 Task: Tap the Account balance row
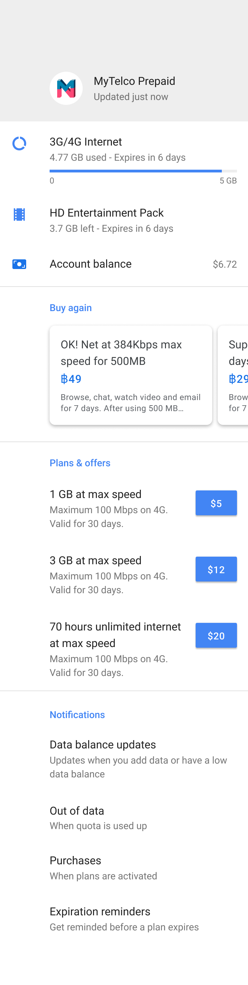pos(124,264)
